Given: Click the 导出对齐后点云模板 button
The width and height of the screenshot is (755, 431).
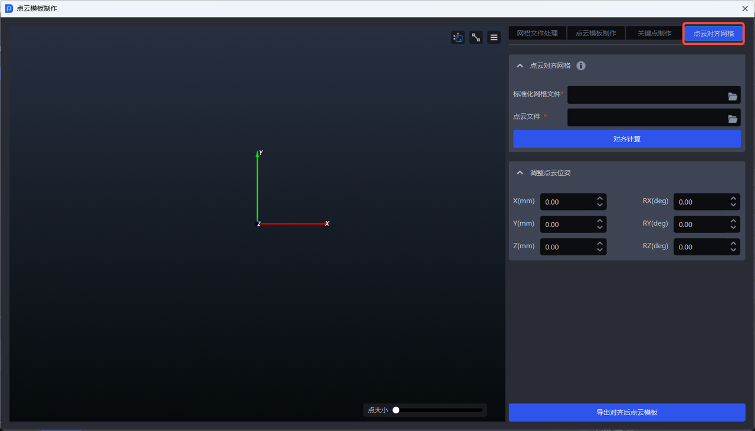Looking at the screenshot, I should [626, 412].
